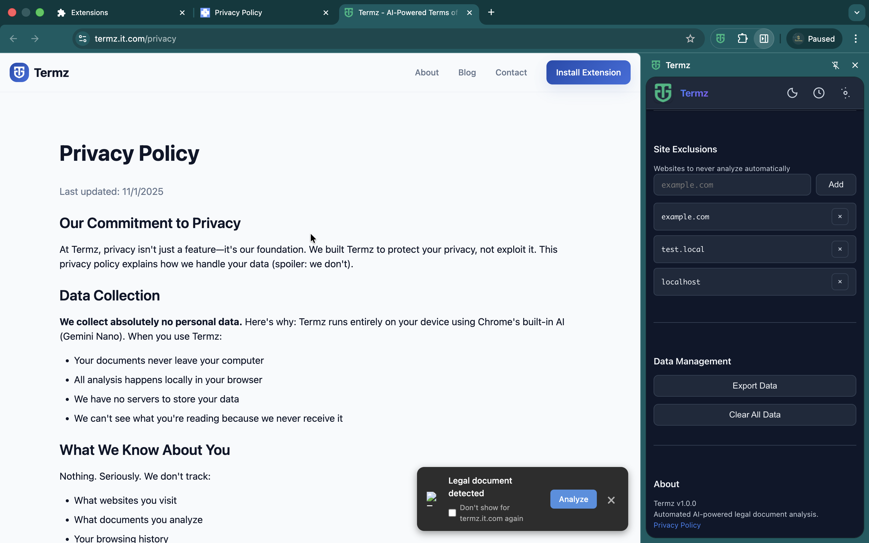Click the Analyze button in popup
This screenshot has width=869, height=543.
pyautogui.click(x=573, y=499)
